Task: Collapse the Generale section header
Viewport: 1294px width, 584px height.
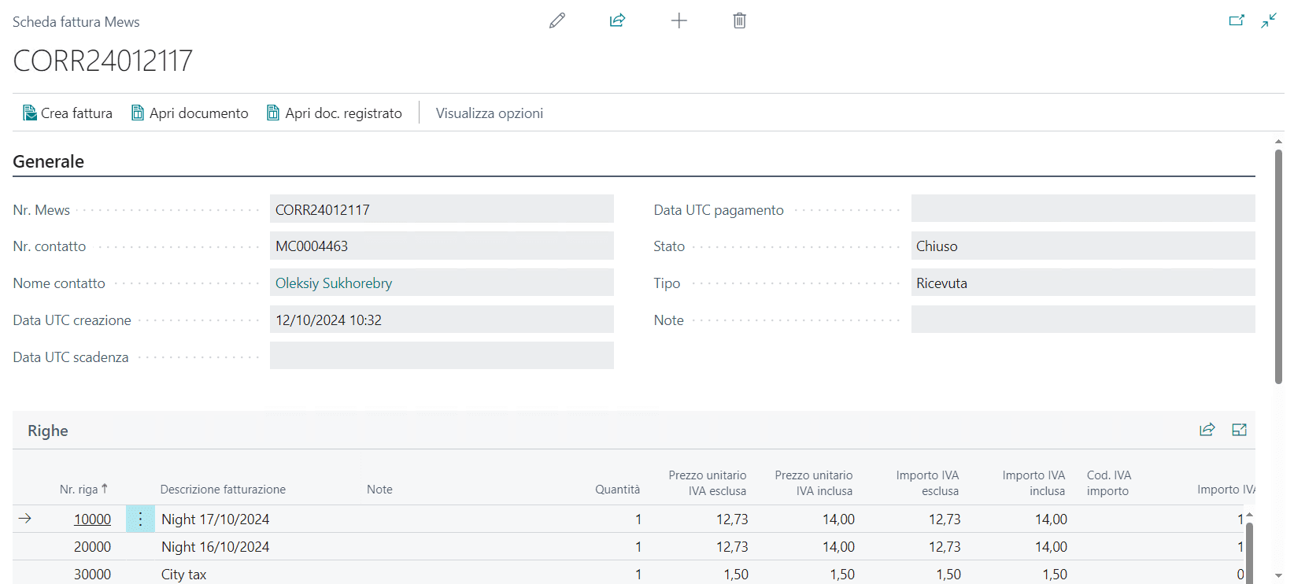Action: coord(49,161)
